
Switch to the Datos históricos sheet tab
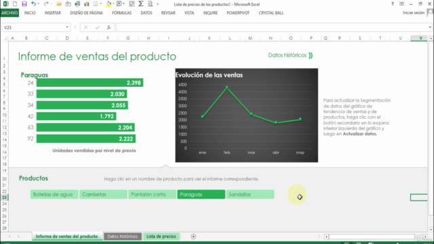122,237
